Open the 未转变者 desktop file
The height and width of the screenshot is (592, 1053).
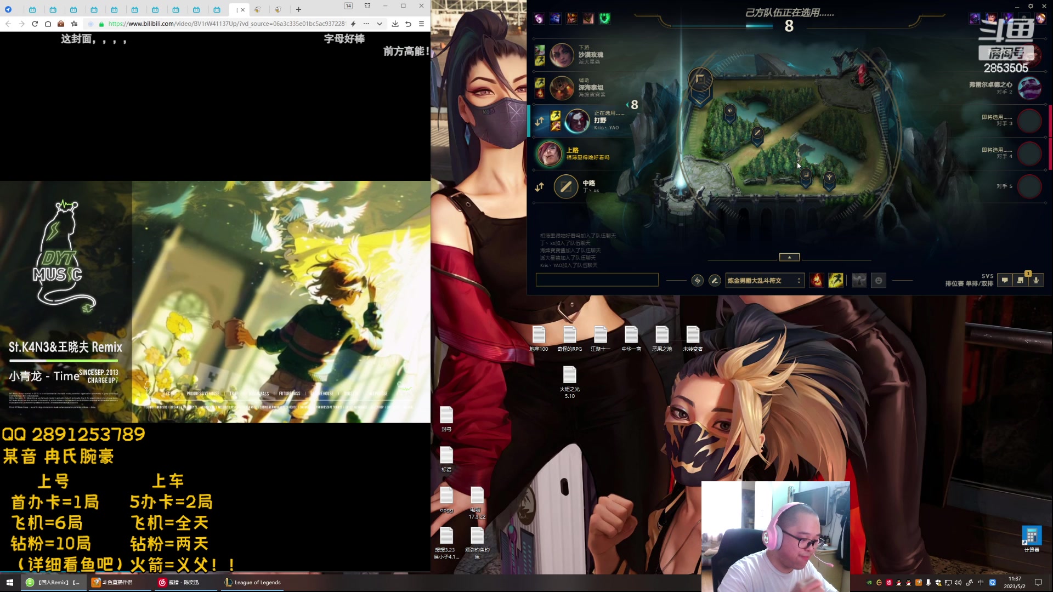(x=693, y=338)
